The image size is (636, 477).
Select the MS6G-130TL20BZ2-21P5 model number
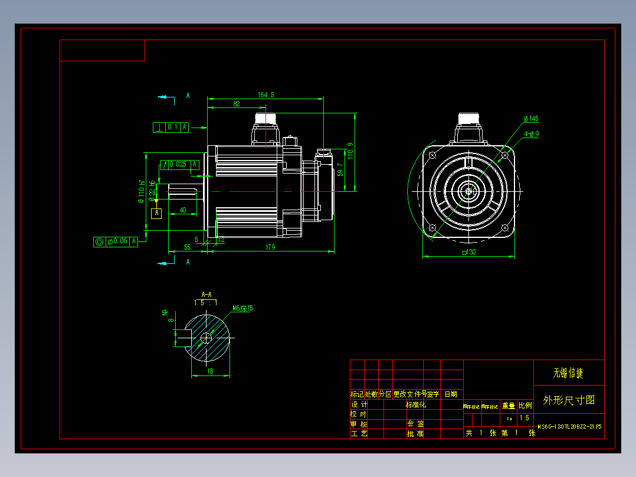click(569, 427)
